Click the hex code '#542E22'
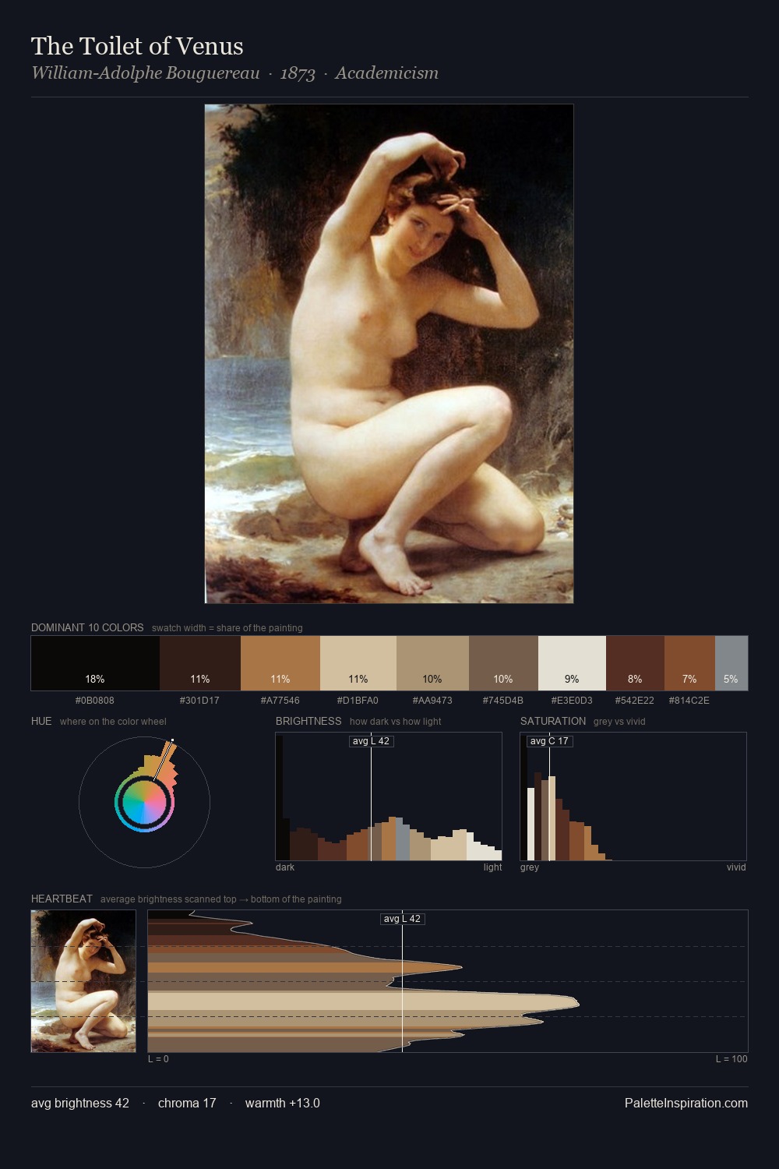The image size is (779, 1169). pos(634,701)
